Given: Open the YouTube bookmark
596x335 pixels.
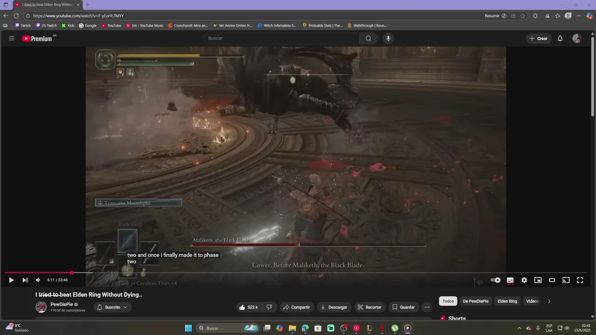Looking at the screenshot, I should tap(111, 26).
